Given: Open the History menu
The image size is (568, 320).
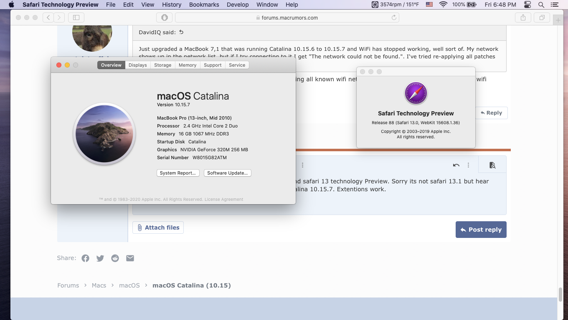Looking at the screenshot, I should pyautogui.click(x=172, y=5).
